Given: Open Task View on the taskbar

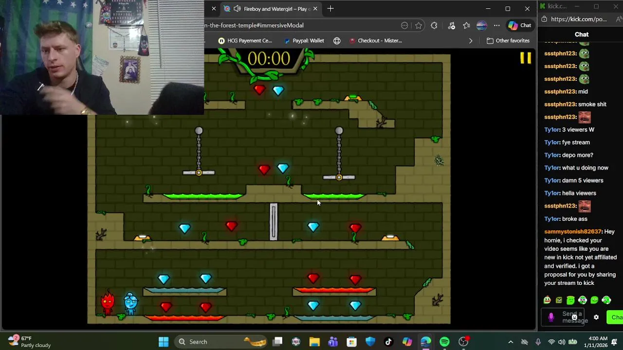Looking at the screenshot, I should [x=277, y=342].
